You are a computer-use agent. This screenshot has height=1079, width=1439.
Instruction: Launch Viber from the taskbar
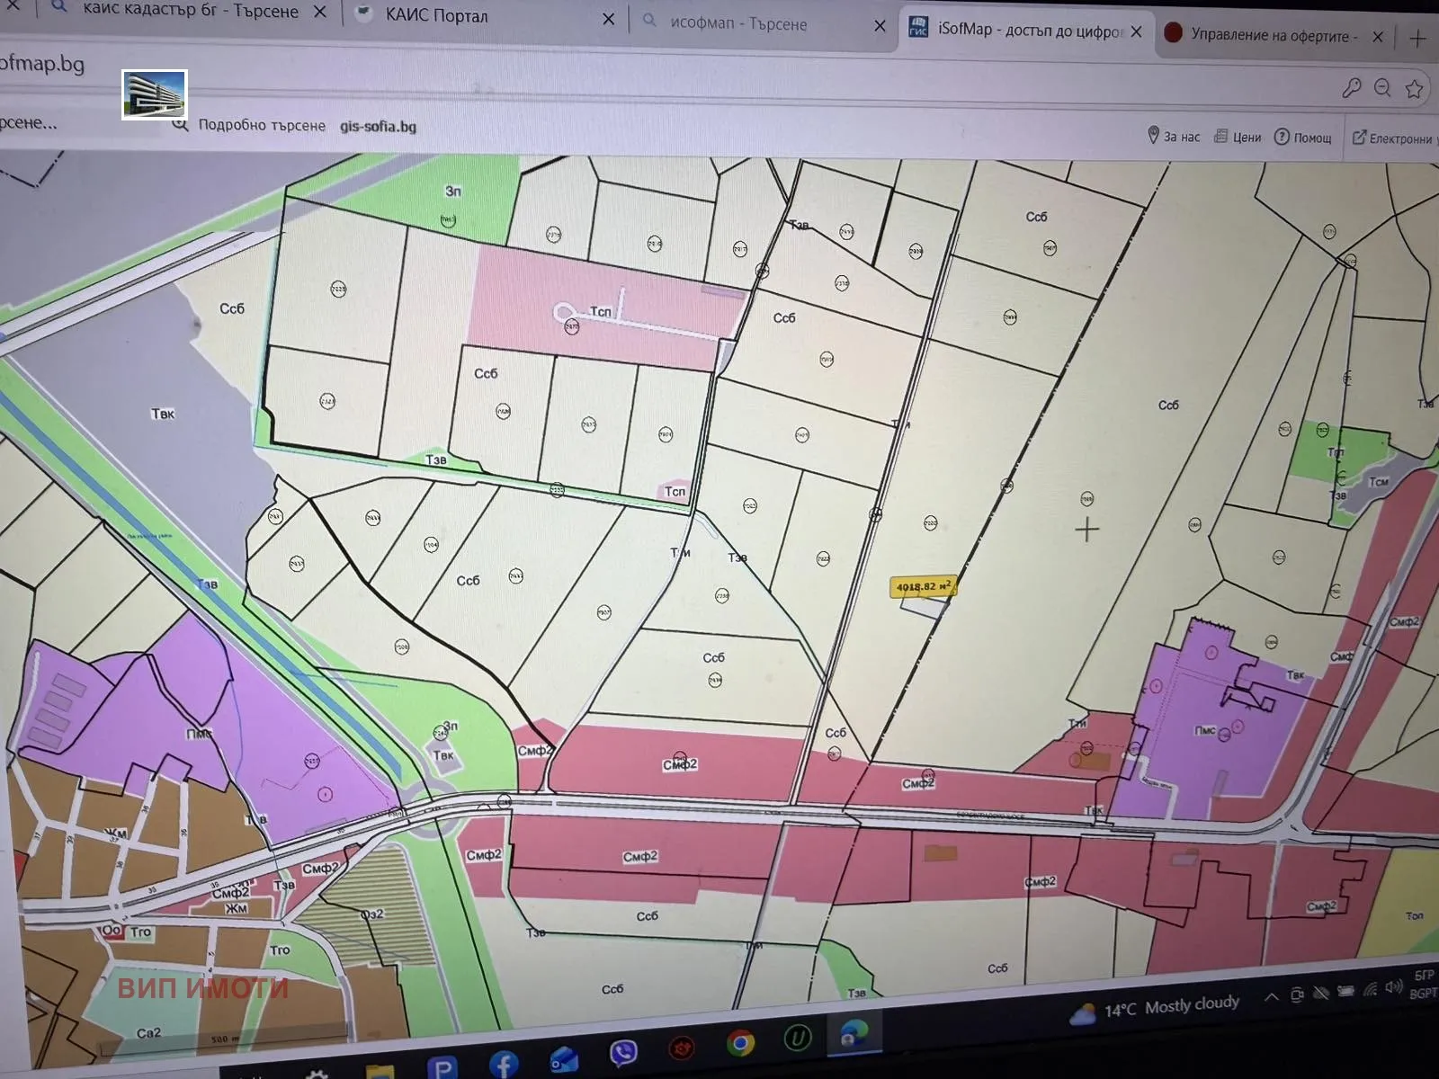621,1050
